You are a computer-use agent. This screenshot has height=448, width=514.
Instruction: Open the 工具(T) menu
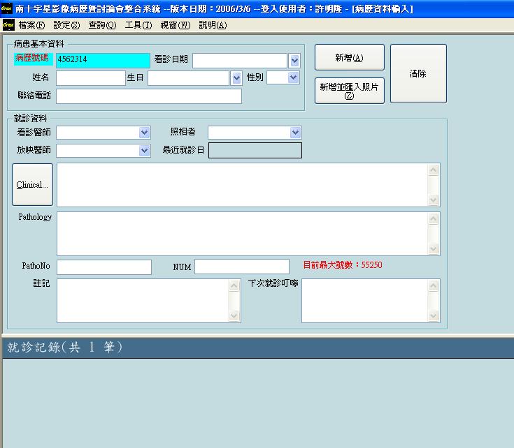[138, 25]
